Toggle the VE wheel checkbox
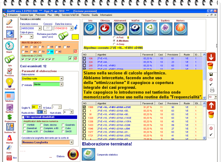The width and height of the screenshot is (221, 162). click(48, 52)
